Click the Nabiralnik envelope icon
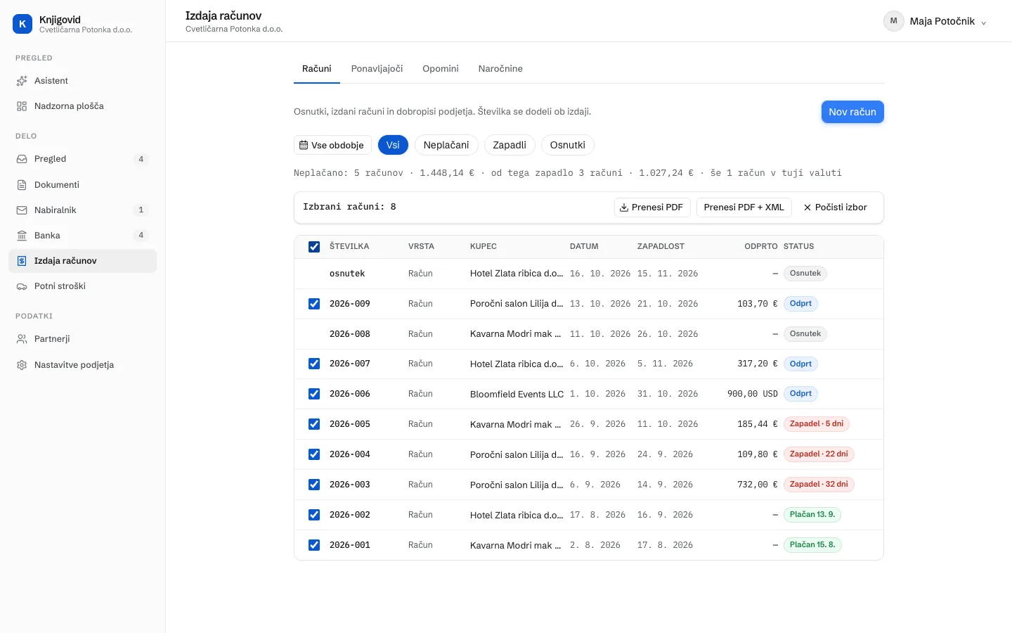This screenshot has height=633, width=1012. [x=22, y=210]
